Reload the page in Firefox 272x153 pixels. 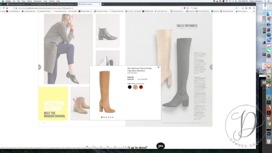point(4,8)
